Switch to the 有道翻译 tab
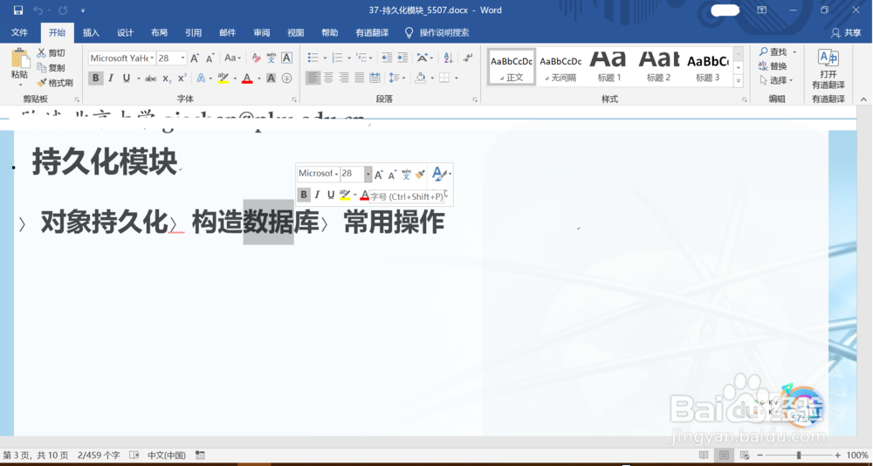Image resolution: width=873 pixels, height=466 pixels. click(x=372, y=33)
